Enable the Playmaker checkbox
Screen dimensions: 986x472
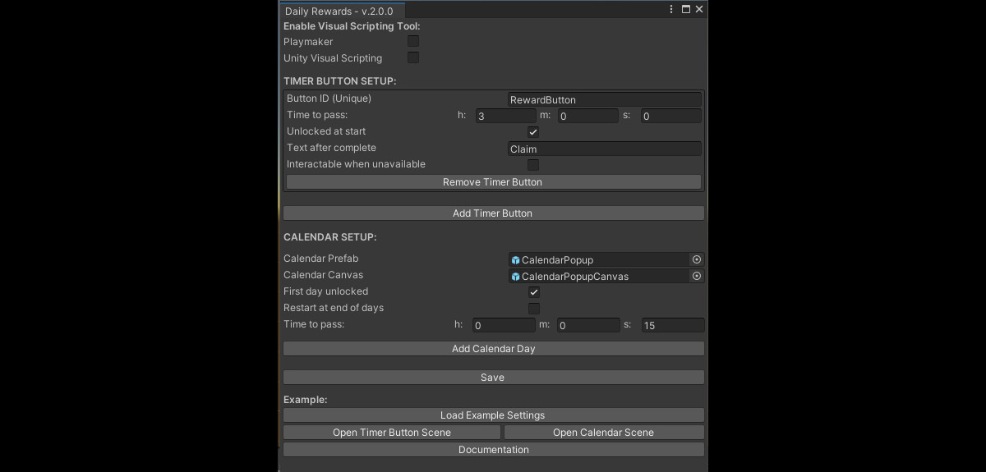click(x=413, y=41)
